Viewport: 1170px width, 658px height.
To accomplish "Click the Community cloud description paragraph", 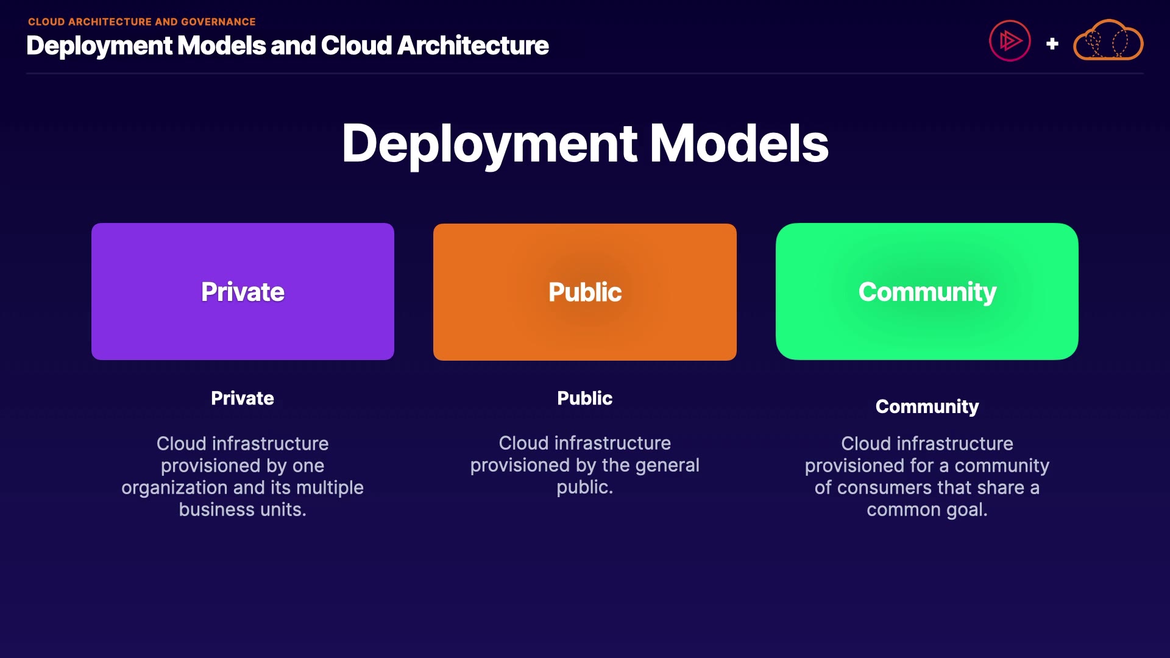I will [927, 476].
